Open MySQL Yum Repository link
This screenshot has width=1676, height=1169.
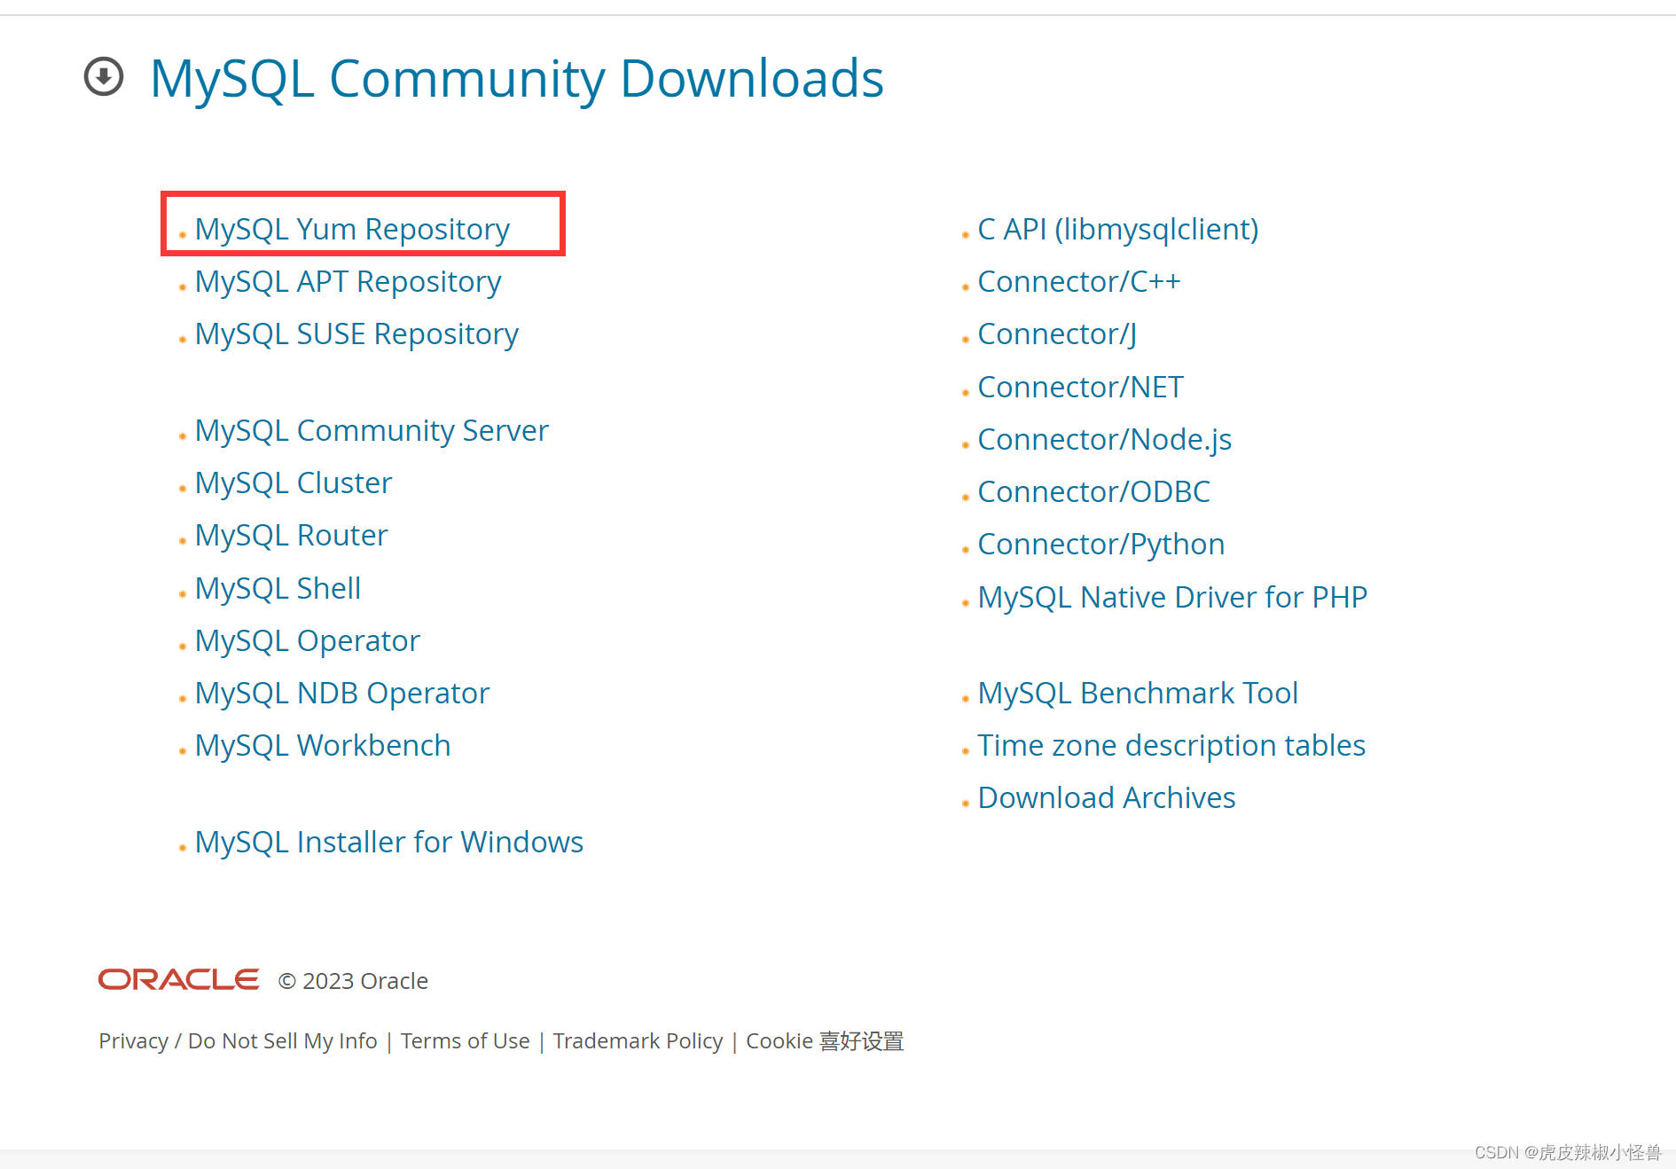(352, 229)
